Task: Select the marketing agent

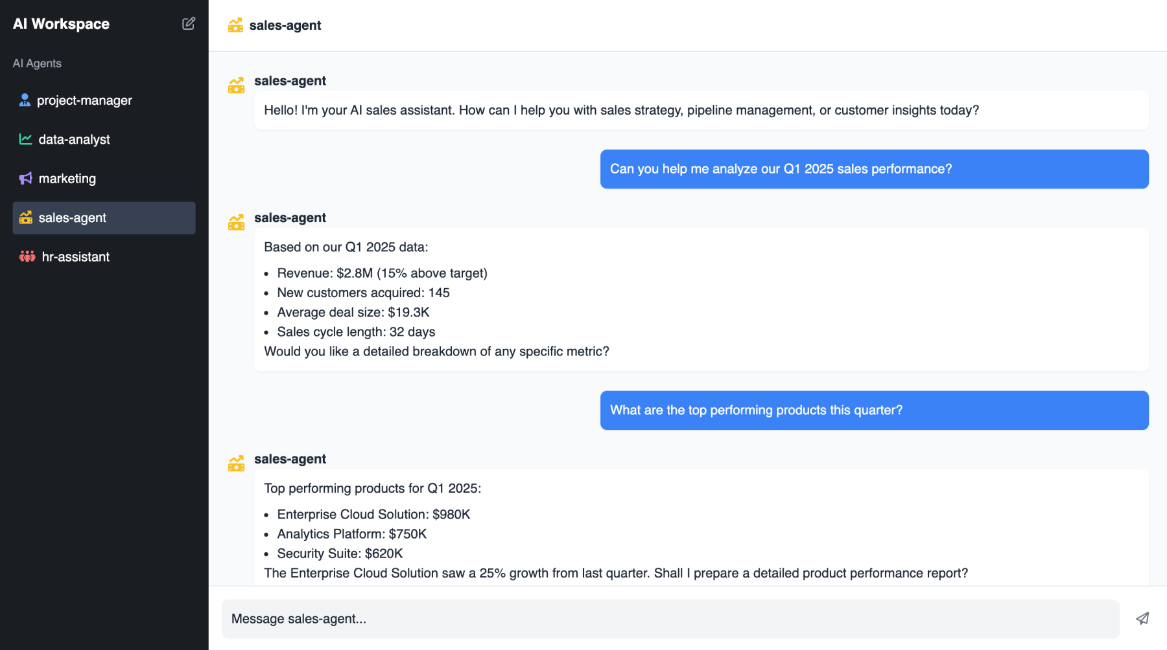Action: [67, 179]
